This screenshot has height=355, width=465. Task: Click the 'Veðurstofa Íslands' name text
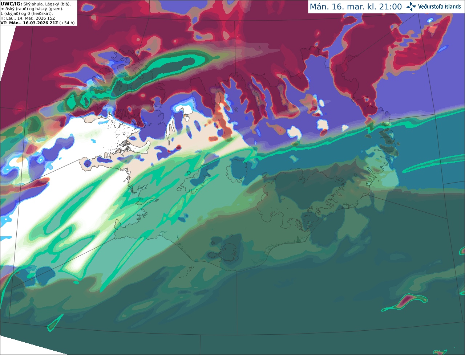[x=440, y=7]
